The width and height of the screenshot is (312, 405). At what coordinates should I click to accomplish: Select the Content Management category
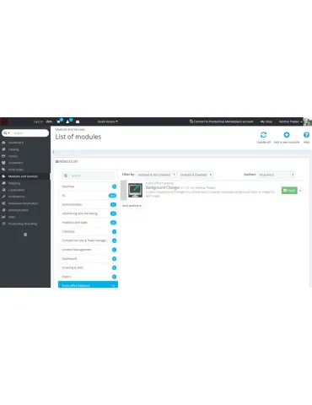[x=88, y=250]
